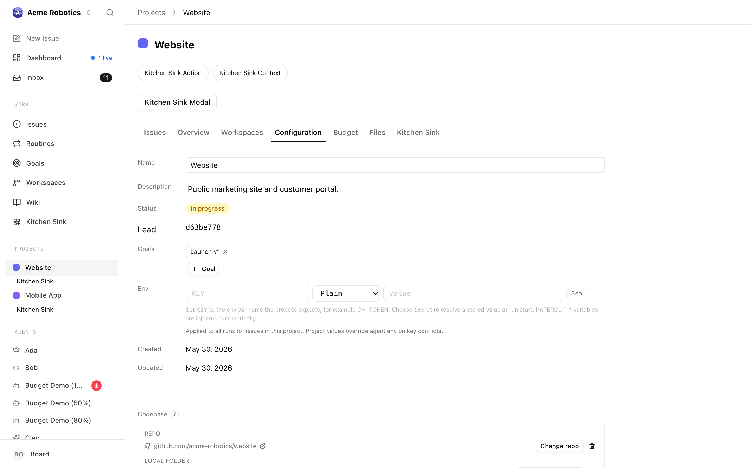Open Issues via the circle-dot icon
The height and width of the screenshot is (469, 751).
click(x=17, y=124)
